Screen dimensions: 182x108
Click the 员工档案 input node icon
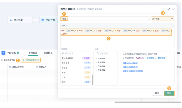11,20
